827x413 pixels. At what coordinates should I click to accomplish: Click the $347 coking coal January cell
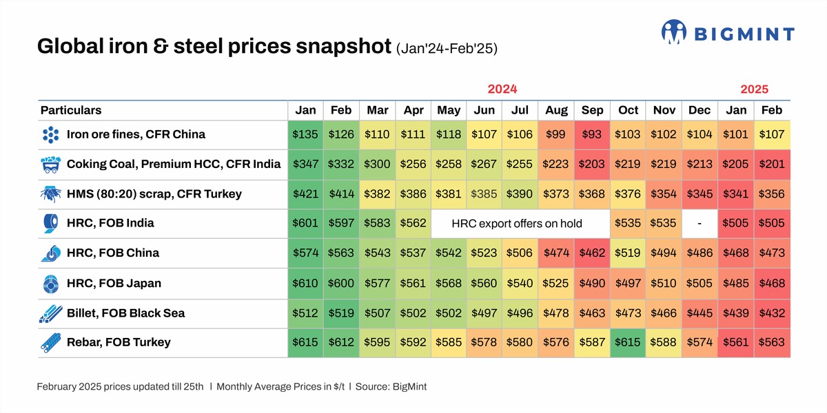305,164
